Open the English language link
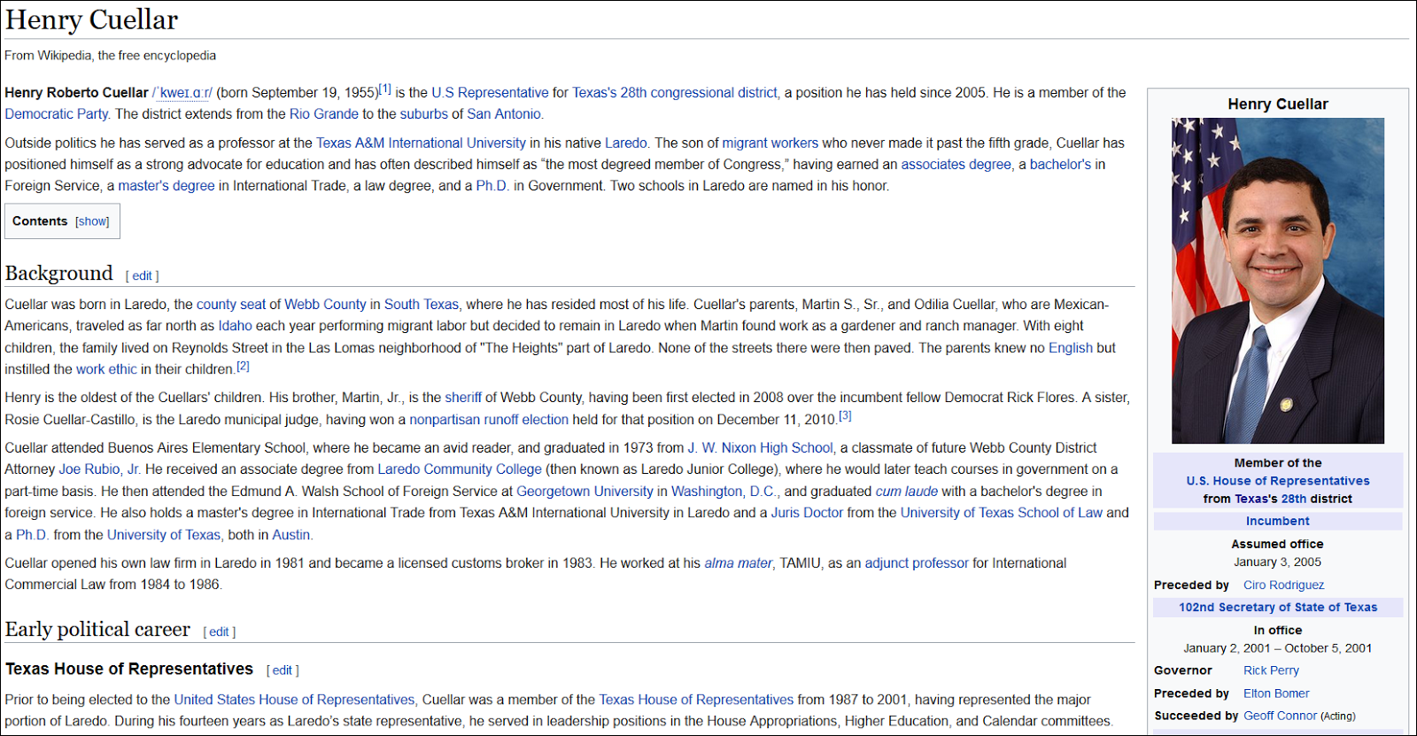1417x736 pixels. [1071, 348]
